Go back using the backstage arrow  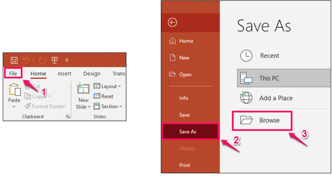coord(172,23)
